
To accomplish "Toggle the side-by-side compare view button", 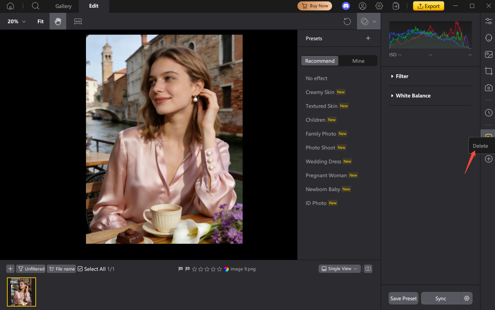I will click(368, 269).
